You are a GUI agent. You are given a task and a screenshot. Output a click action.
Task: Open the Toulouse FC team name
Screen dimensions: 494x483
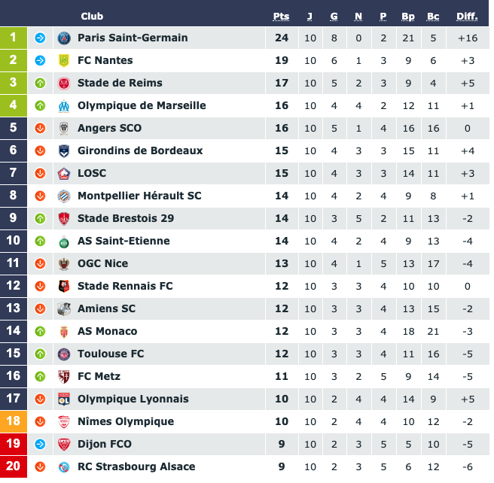111,354
